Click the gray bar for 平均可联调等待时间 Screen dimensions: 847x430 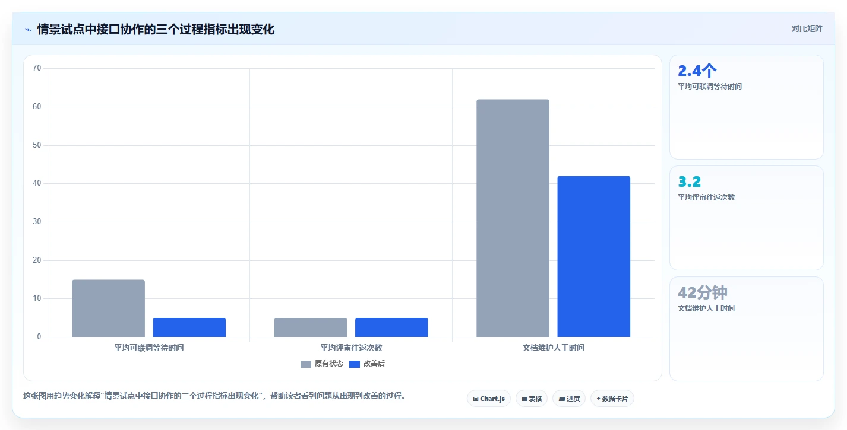point(108,308)
